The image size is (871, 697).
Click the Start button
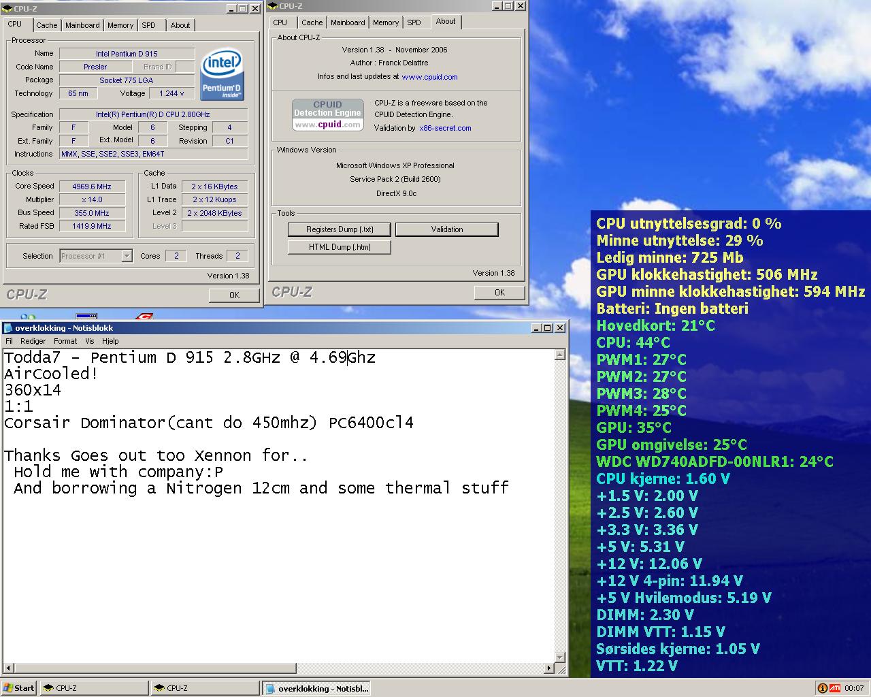coord(19,688)
